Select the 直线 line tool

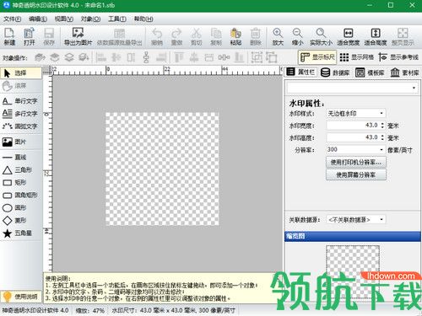coord(21,158)
